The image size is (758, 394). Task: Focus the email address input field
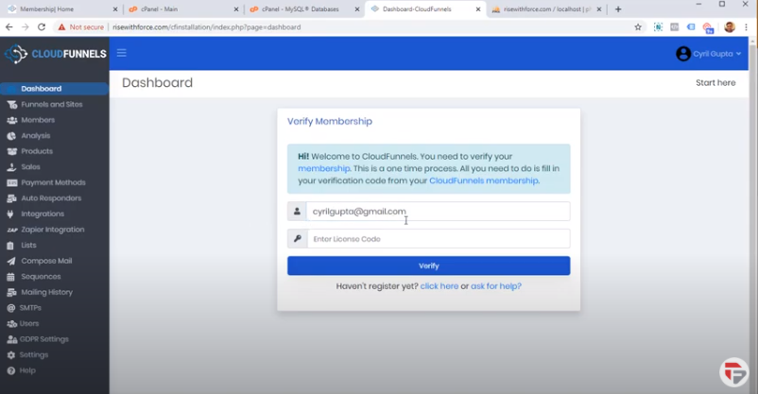[x=438, y=212]
